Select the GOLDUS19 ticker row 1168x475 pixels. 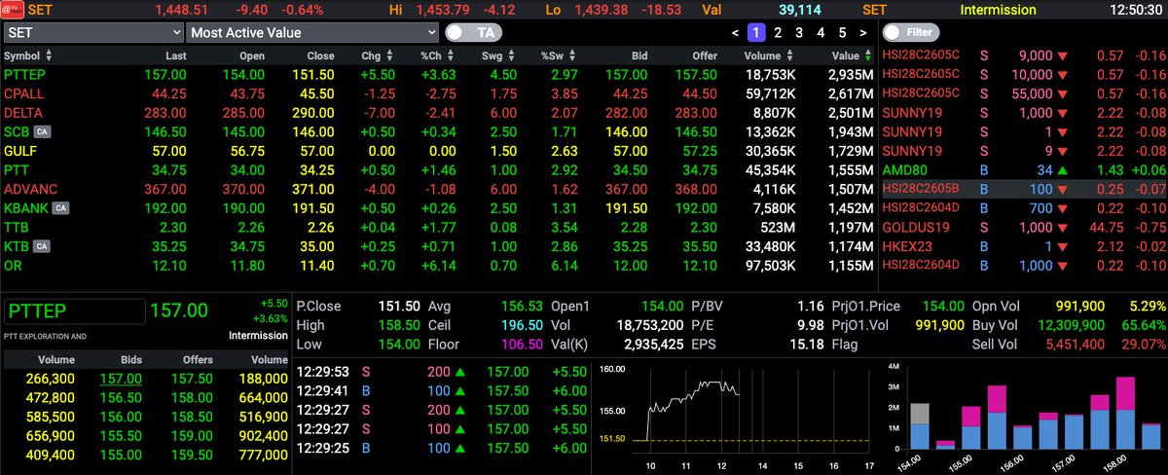(1024, 227)
